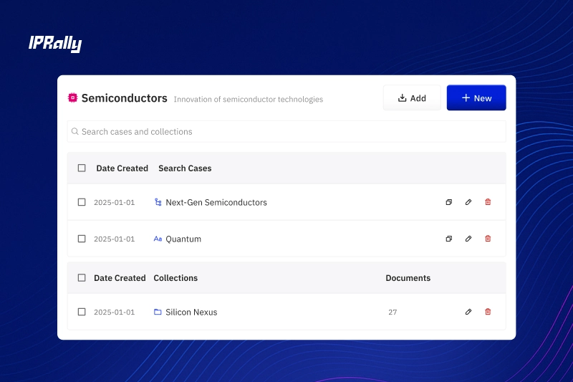573x382 pixels.
Task: Check the Silicon Nexus row checkbox
Action: 82,312
